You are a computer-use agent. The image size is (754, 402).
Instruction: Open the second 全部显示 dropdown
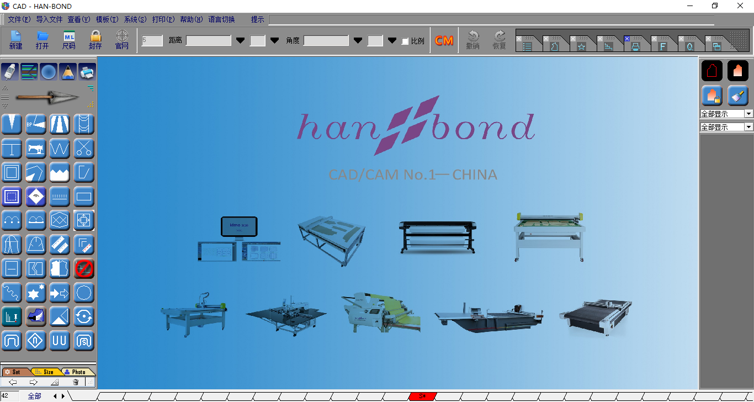pyautogui.click(x=748, y=127)
